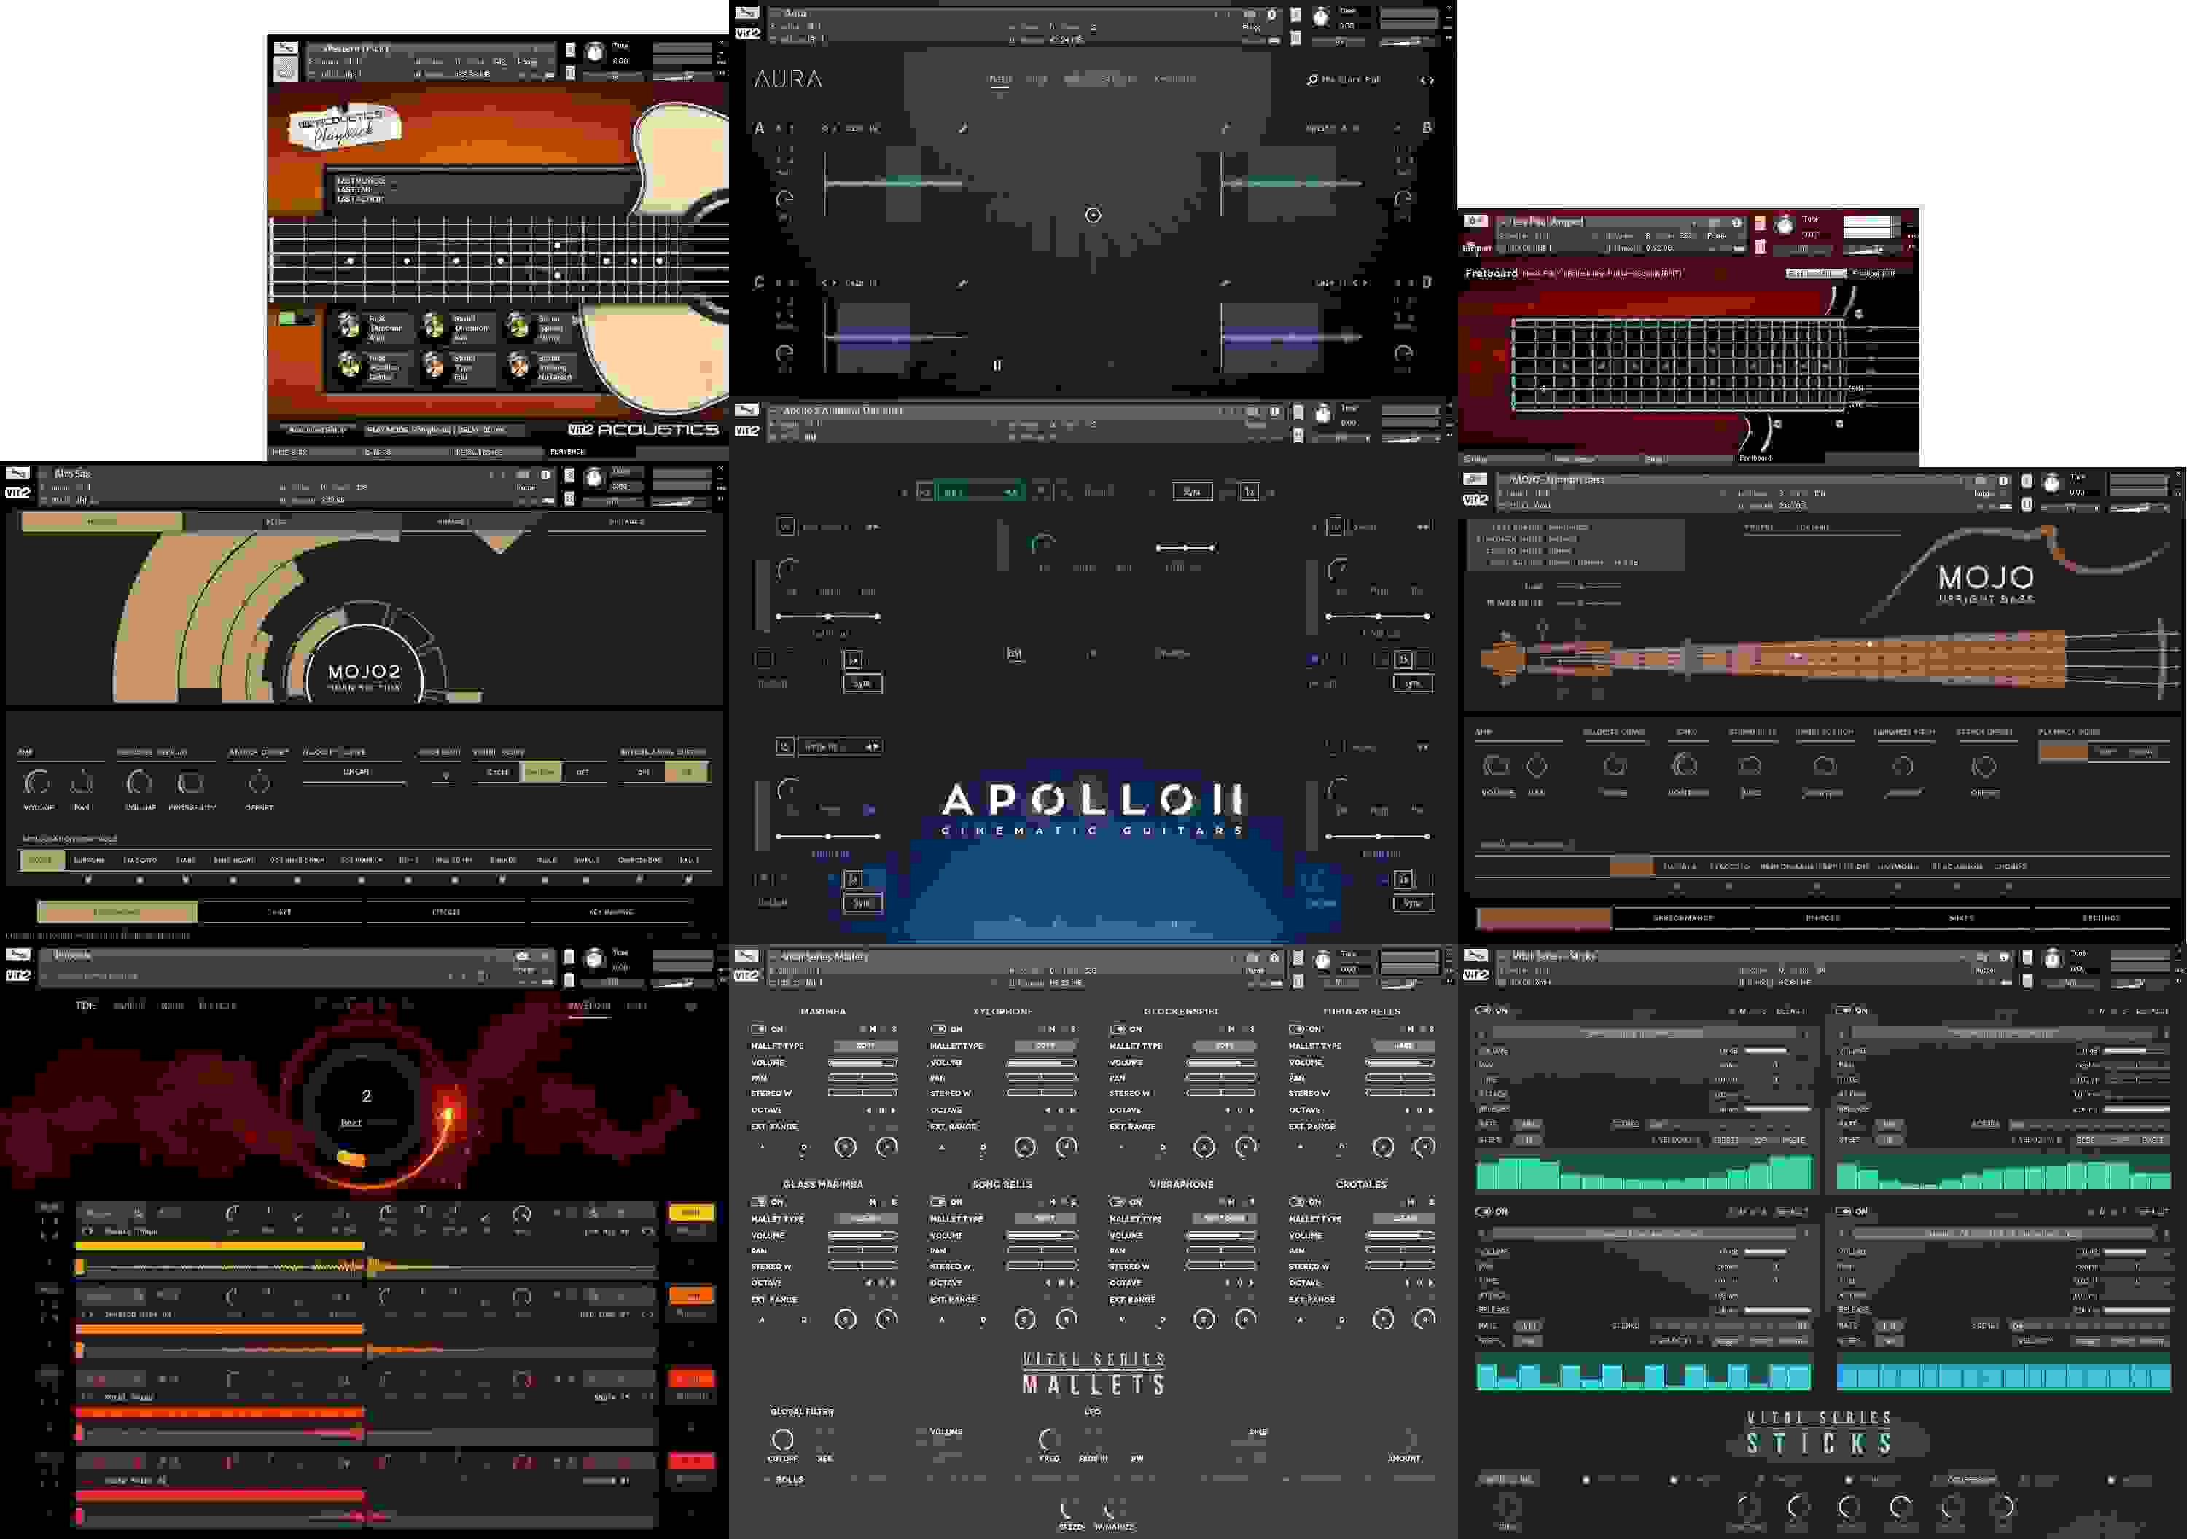Click the Amp Volume knob in Mojo 2 Alto Sax
This screenshot has height=1539, width=2187.
click(37, 783)
